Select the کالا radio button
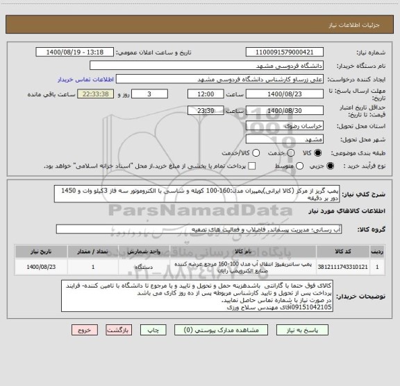Viewport: 400px width, 386px height. (318, 153)
